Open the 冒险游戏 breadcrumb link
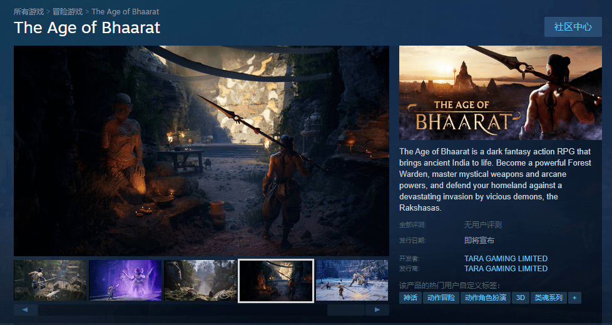 click(68, 12)
